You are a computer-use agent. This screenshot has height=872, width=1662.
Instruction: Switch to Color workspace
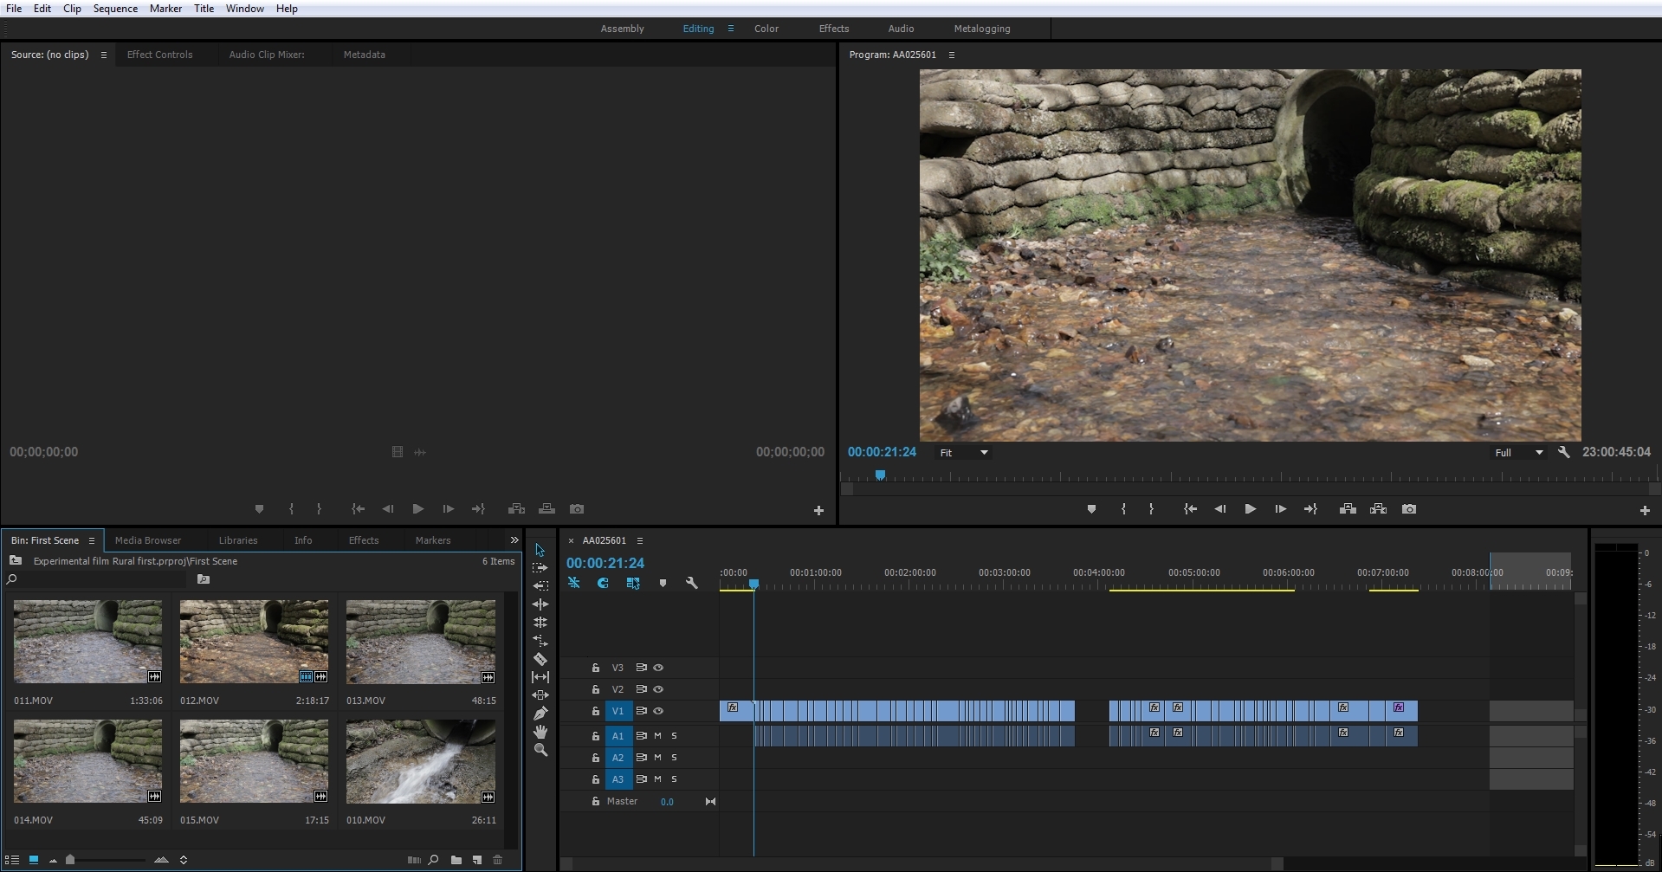click(766, 29)
